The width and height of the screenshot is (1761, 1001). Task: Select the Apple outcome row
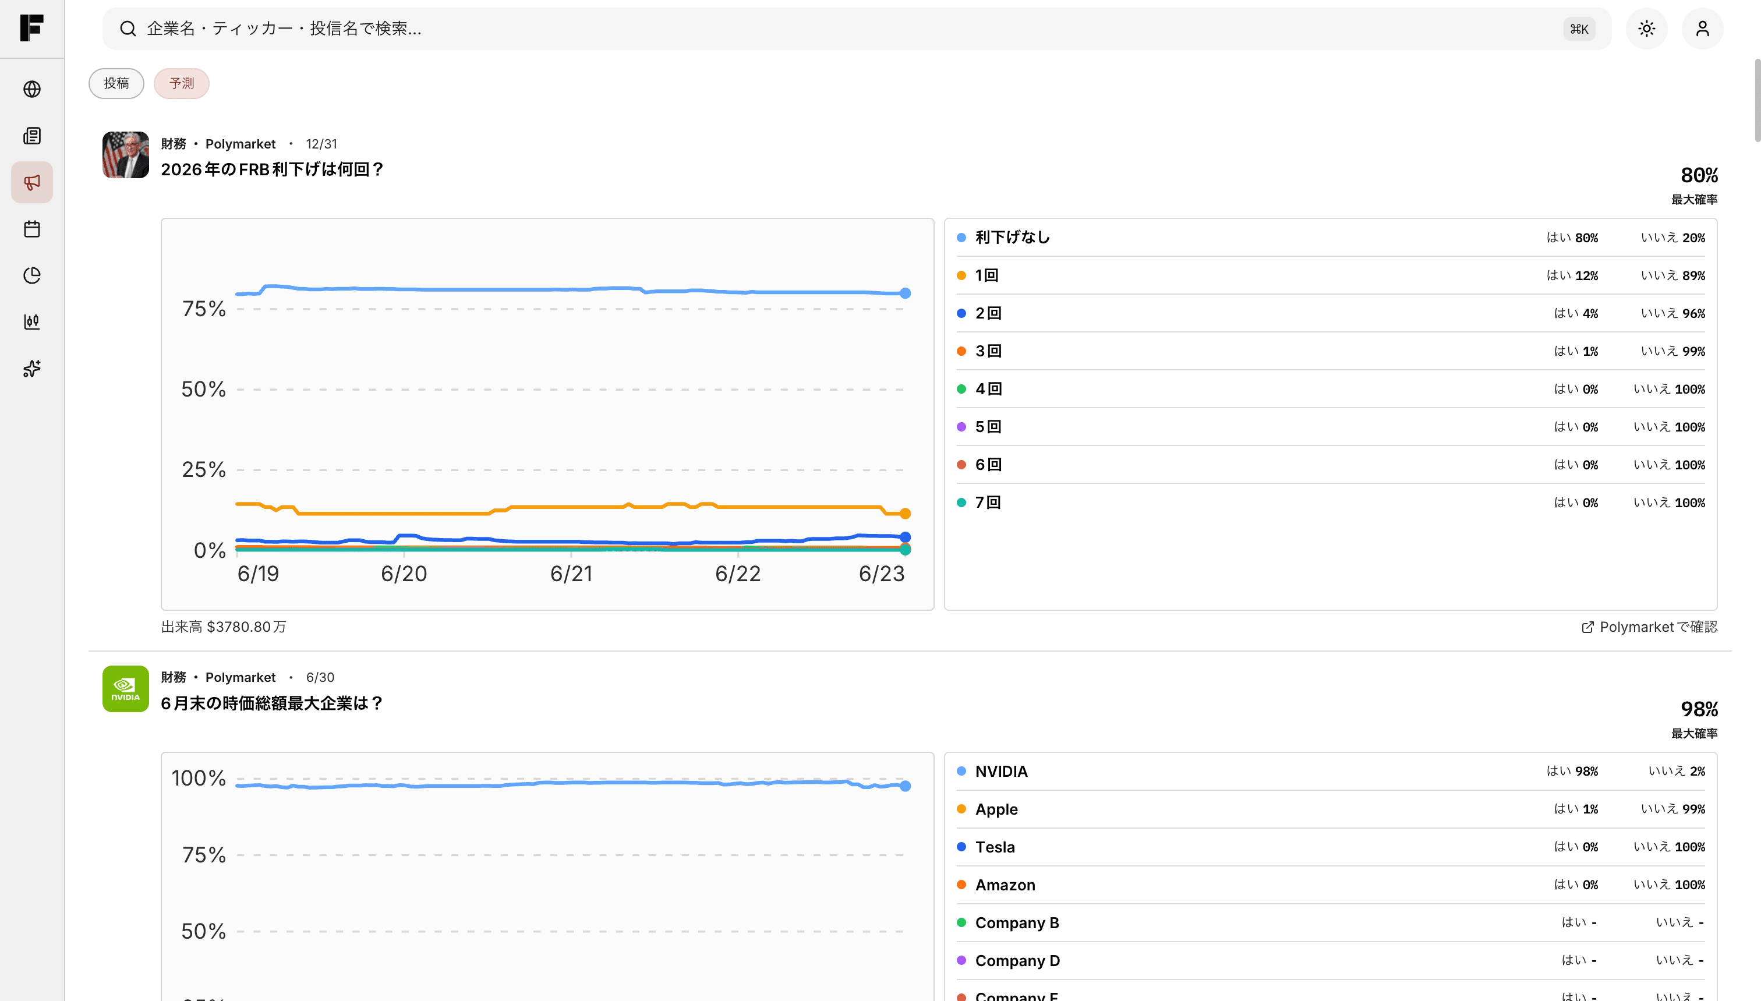pyautogui.click(x=1331, y=809)
